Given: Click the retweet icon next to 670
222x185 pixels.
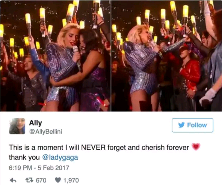Looking at the screenshot, I should tap(29, 180).
